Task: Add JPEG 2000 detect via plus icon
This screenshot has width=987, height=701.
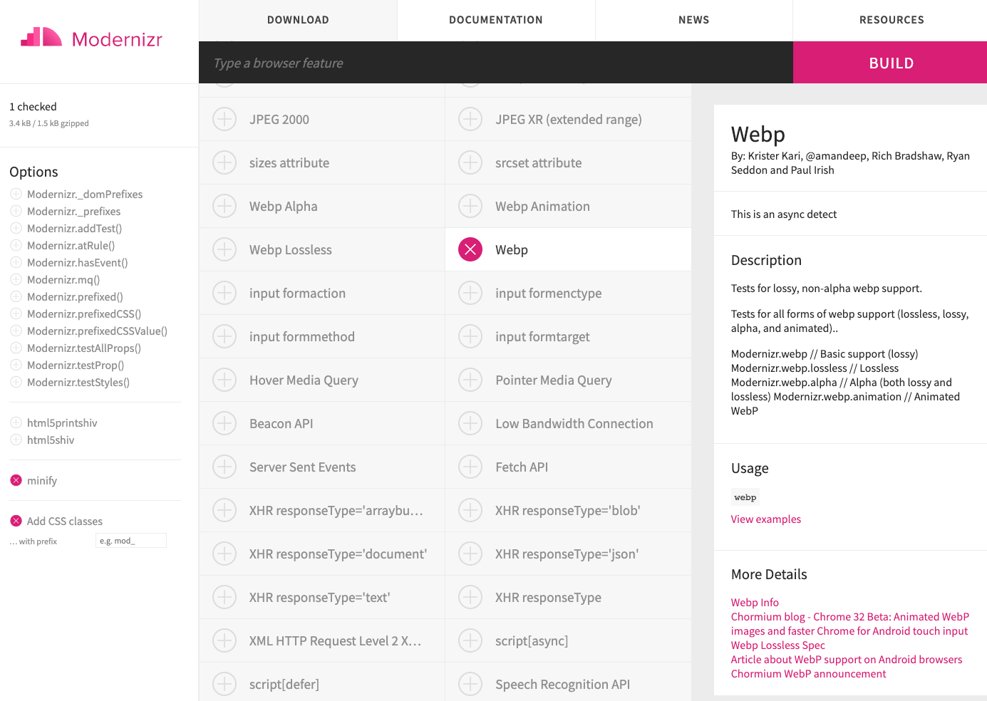Action: [224, 119]
